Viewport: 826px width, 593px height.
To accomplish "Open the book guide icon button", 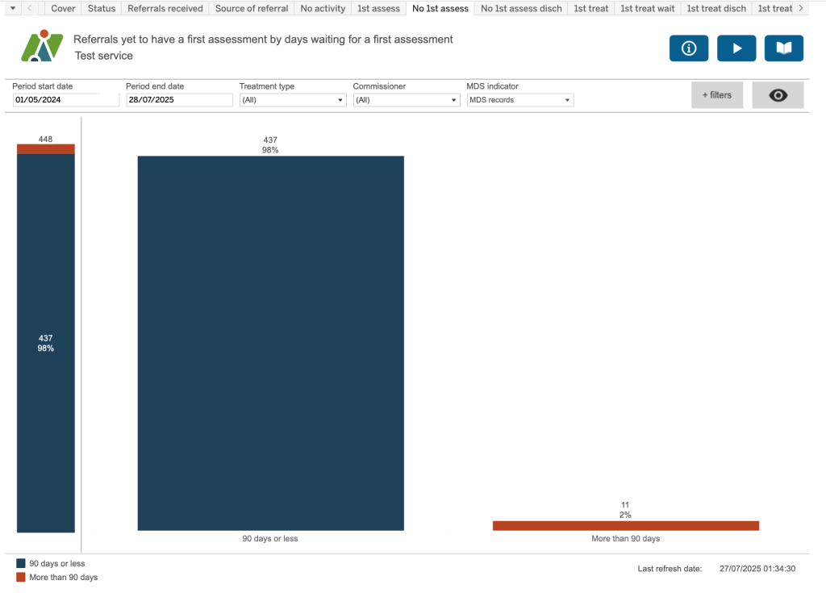I will click(783, 48).
